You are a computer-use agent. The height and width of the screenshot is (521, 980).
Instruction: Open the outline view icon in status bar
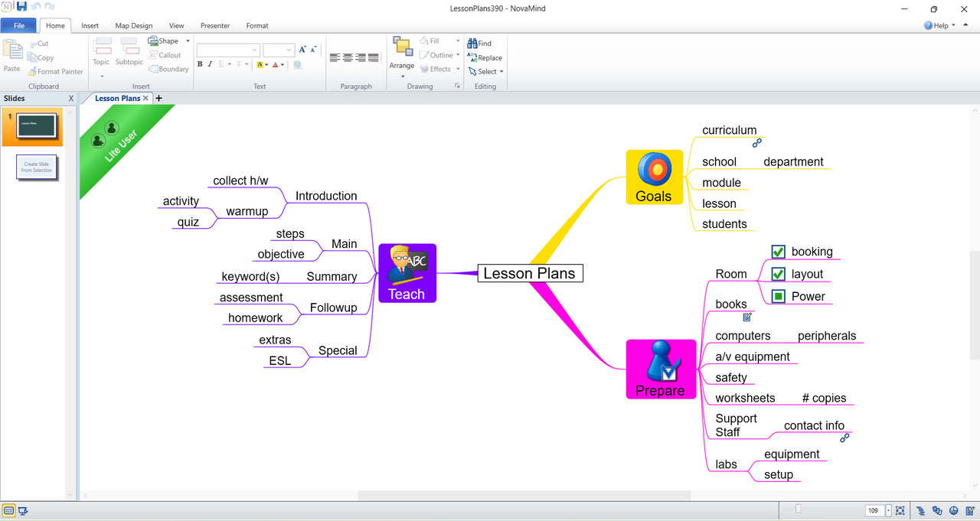pos(921,511)
